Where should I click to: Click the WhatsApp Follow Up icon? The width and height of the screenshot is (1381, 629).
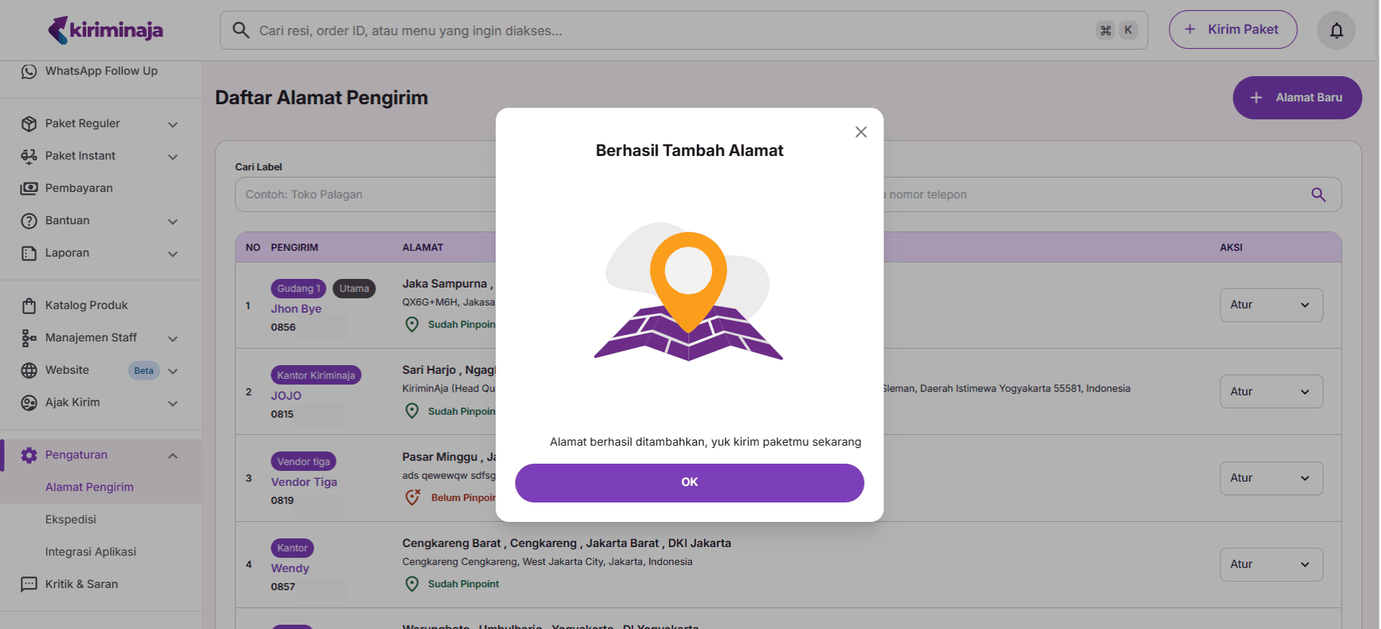pos(29,71)
